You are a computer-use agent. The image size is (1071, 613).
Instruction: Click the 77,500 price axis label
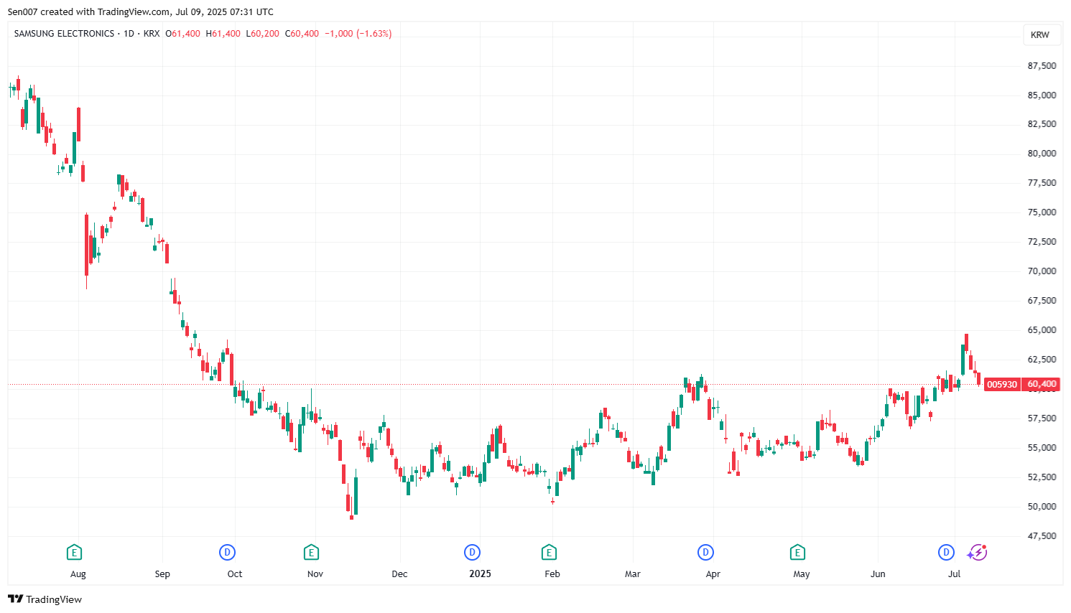[x=1042, y=182]
